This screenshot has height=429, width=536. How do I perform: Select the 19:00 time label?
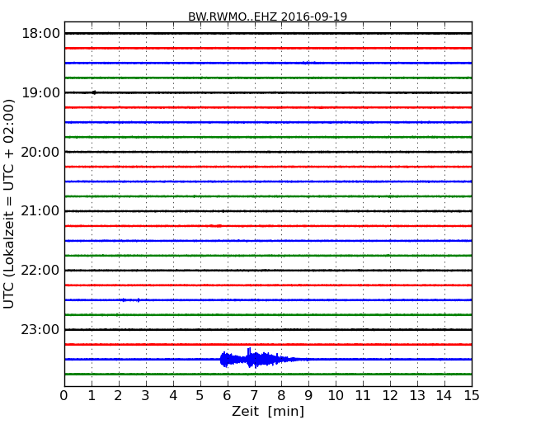pyautogui.click(x=40, y=92)
